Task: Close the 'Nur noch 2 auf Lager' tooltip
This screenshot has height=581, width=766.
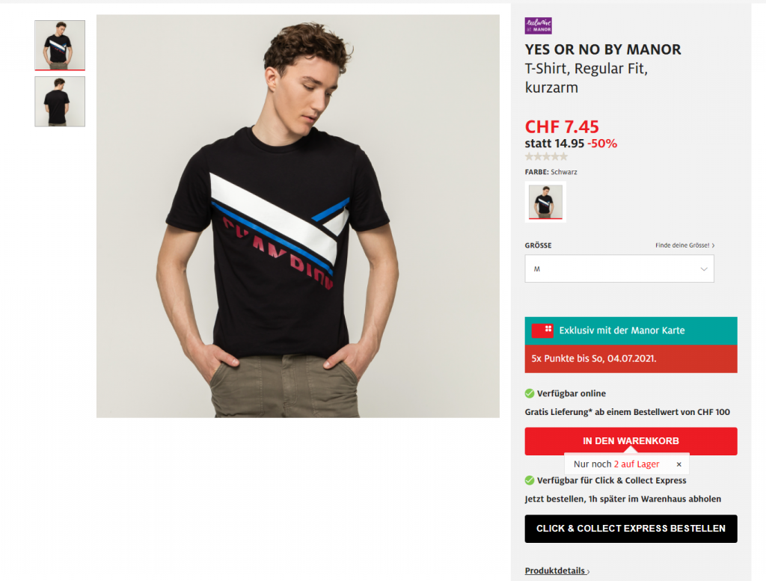Action: click(678, 464)
